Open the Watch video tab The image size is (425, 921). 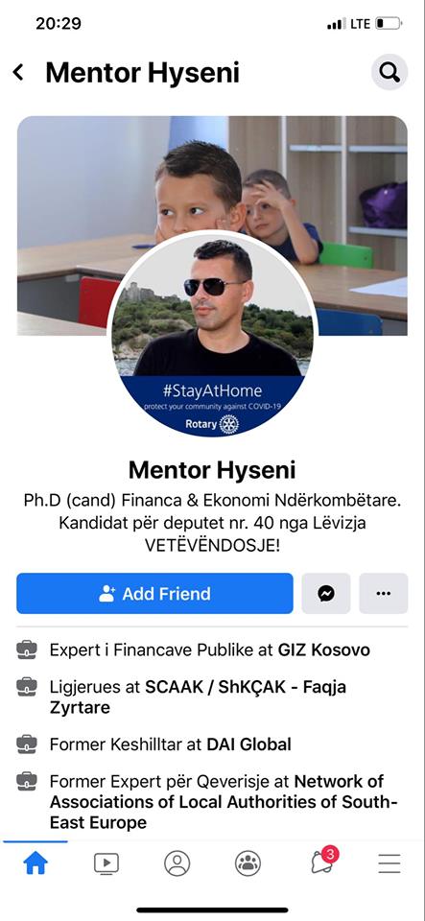tap(106, 862)
